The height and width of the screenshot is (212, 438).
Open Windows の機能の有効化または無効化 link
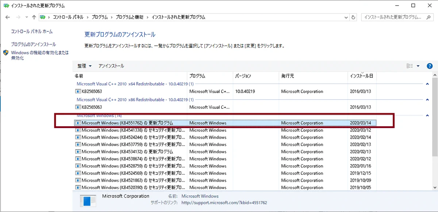[40, 55]
